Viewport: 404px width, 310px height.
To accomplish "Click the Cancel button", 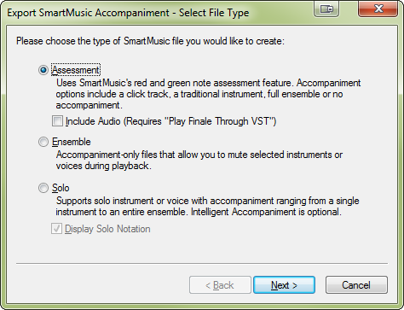I will coord(356,284).
